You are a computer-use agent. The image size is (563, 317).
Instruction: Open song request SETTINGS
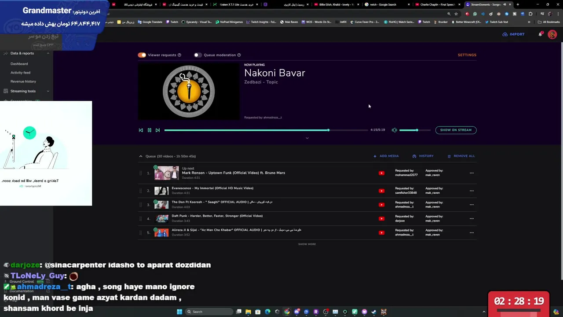tap(467, 55)
